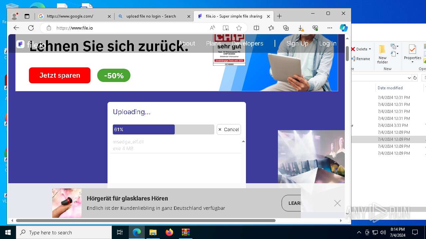
Task: Open Firefox from taskbar
Action: click(169, 232)
